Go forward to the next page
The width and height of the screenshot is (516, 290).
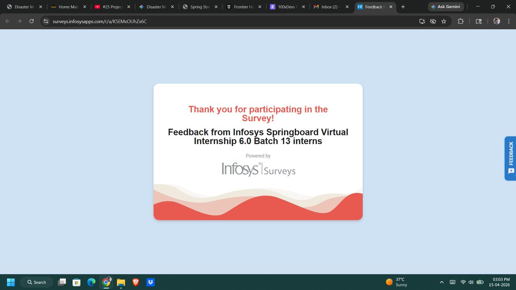[x=19, y=21]
